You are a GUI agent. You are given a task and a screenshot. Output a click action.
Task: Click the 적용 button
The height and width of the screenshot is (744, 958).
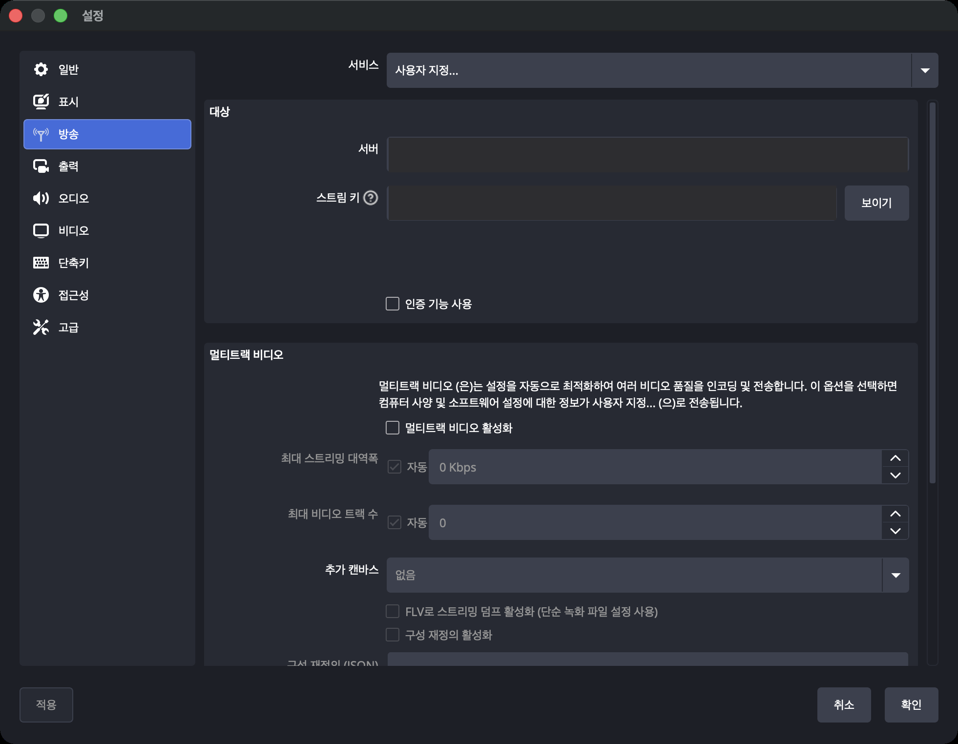click(46, 704)
